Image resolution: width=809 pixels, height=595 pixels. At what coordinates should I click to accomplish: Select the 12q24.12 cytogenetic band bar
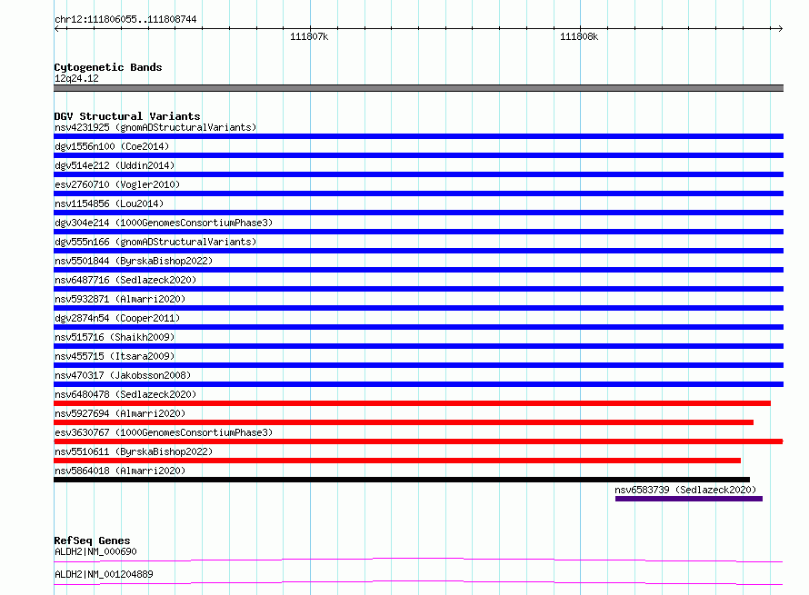(x=418, y=88)
